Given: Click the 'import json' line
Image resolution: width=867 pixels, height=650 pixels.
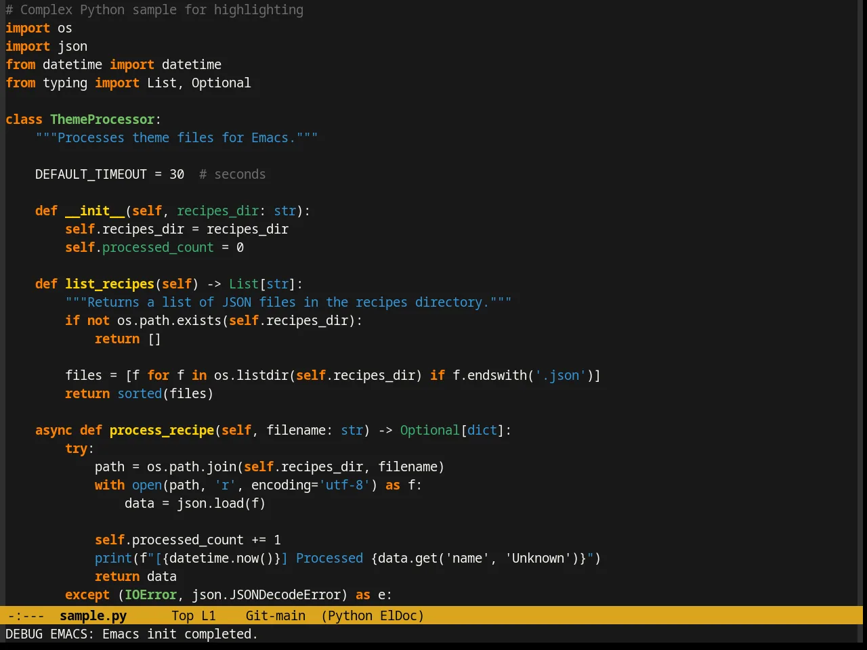Looking at the screenshot, I should click(46, 46).
